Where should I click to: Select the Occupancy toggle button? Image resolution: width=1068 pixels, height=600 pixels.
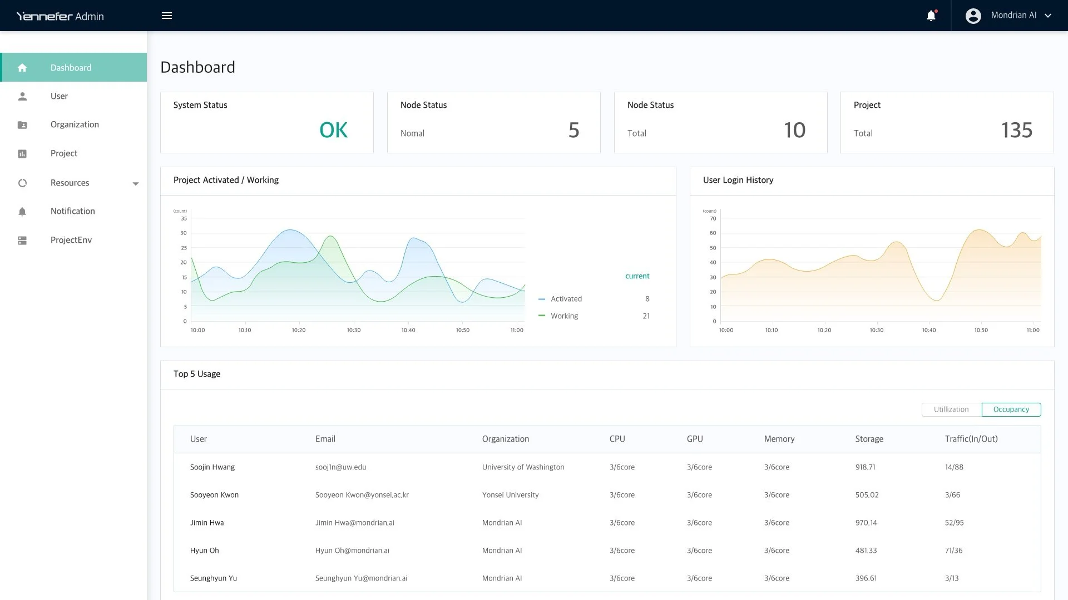(1011, 409)
